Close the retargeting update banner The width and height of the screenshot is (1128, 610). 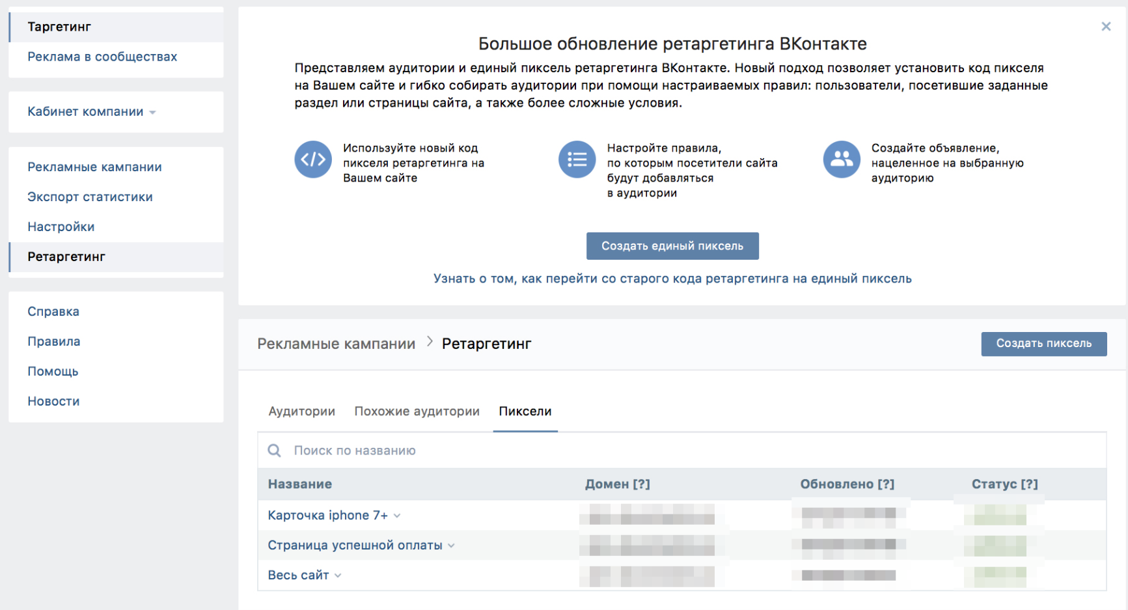[1106, 27]
